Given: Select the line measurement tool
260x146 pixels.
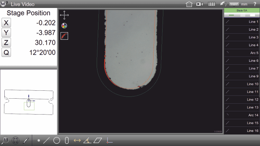Looking at the screenshot, I should [x=46, y=141].
